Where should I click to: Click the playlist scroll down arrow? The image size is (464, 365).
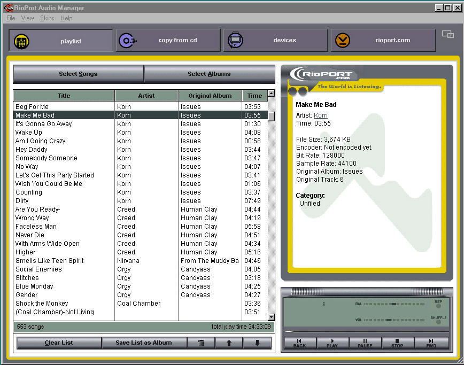[271, 317]
